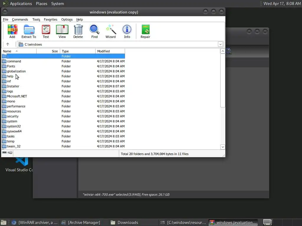Click the disk drive icon in status bar

click(x=4, y=152)
